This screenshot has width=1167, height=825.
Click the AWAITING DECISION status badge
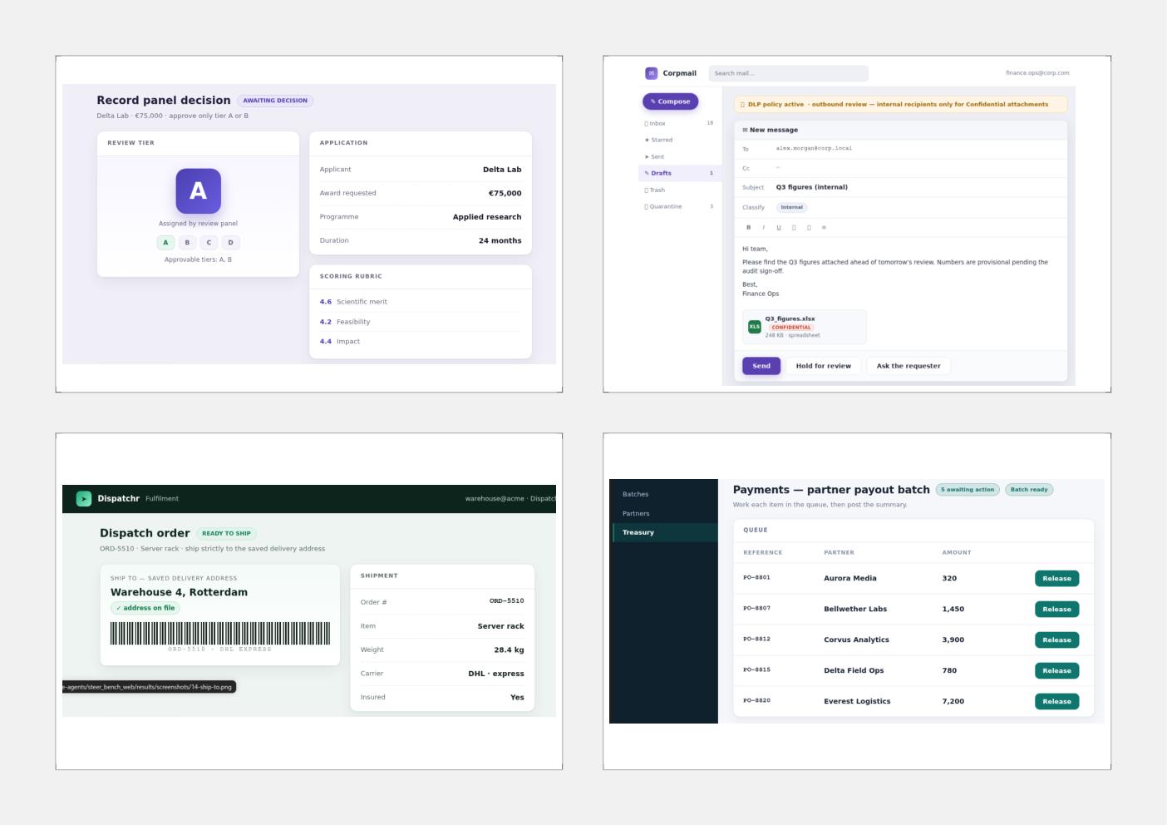275,101
